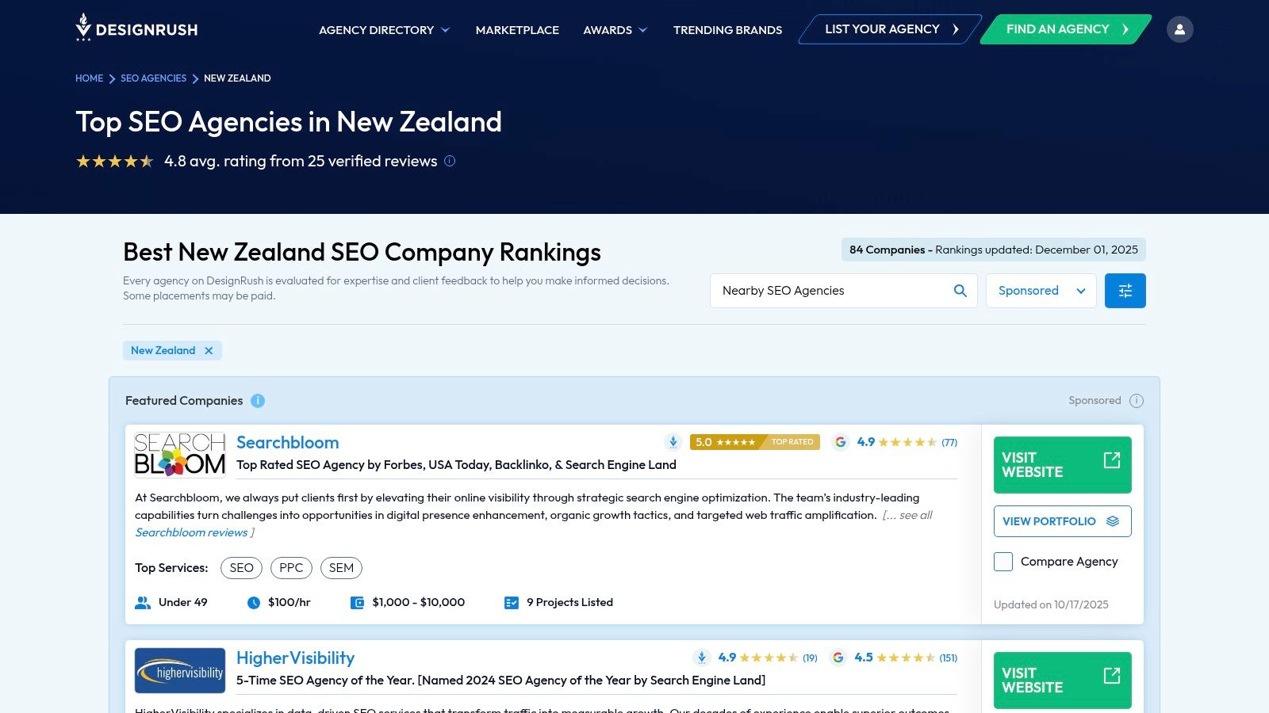Click the search magnifier in Nearby SEO Agencies field

tap(960, 291)
